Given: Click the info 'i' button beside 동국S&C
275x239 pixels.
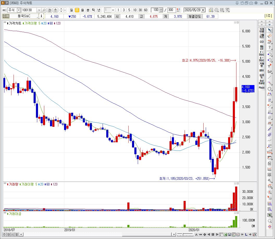Looking at the screenshot, I should coord(41,16).
